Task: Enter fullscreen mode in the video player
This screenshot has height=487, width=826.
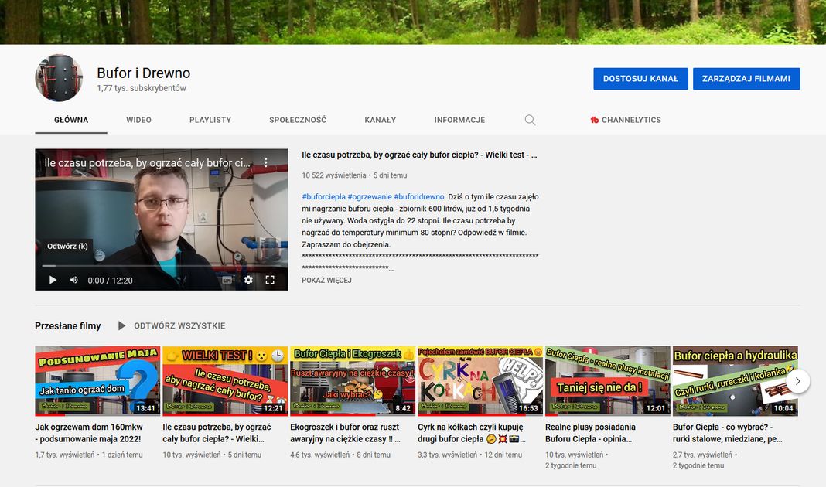Action: [x=270, y=280]
